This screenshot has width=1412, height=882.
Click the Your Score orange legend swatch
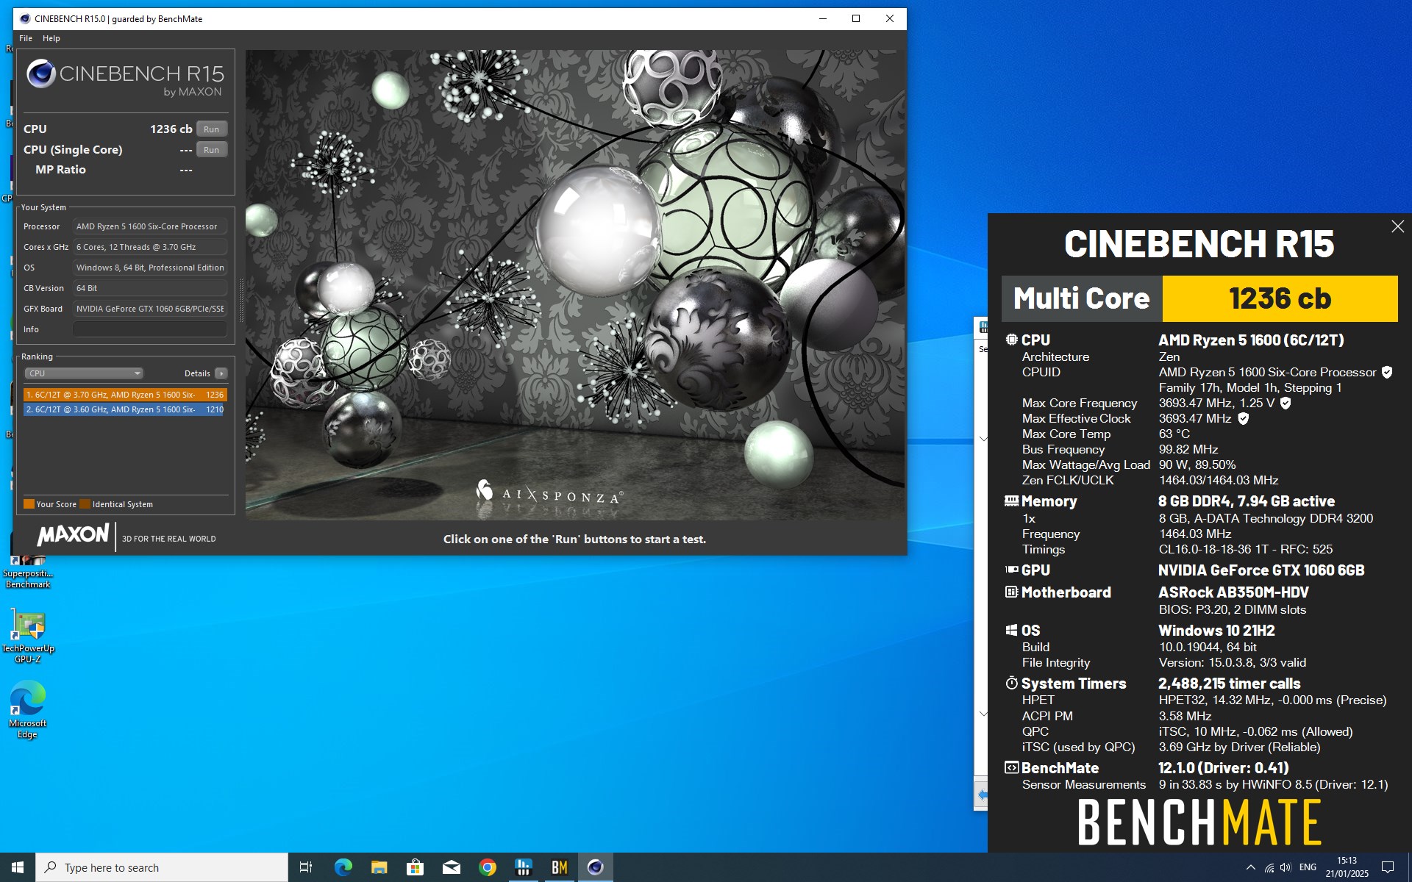[x=29, y=504]
